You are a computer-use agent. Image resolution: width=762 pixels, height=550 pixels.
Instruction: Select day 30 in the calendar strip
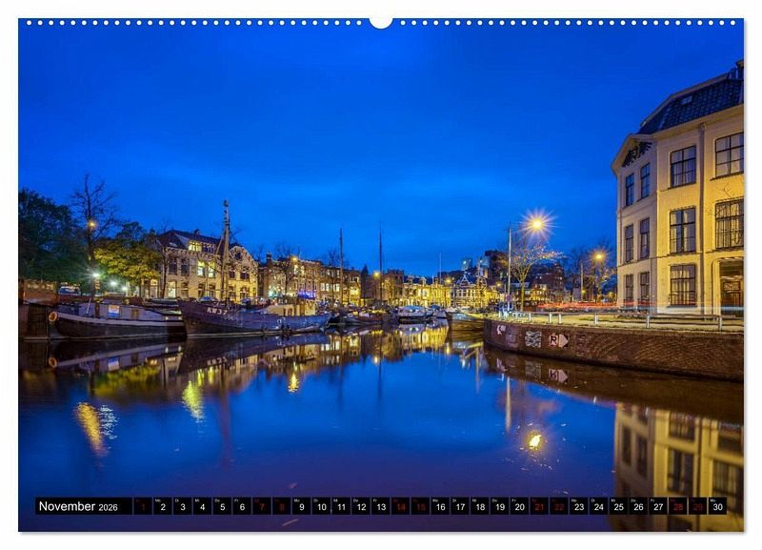point(718,506)
